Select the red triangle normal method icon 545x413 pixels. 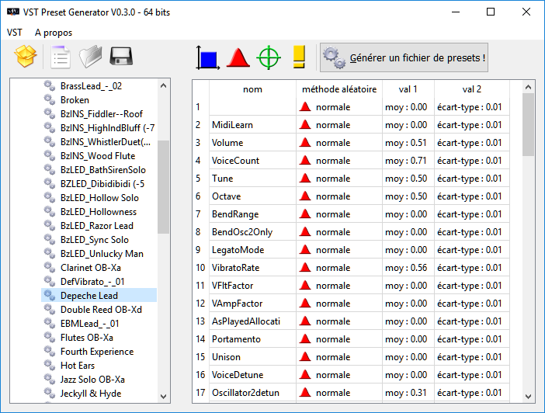pos(238,57)
